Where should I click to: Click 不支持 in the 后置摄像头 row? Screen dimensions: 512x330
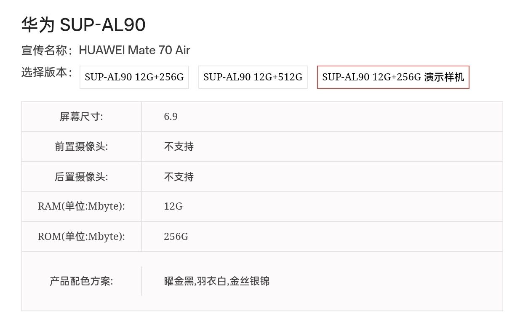coord(179,177)
